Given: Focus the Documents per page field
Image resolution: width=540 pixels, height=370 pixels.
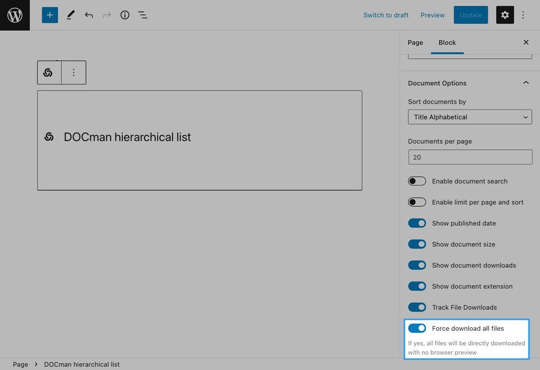Looking at the screenshot, I should (x=470, y=157).
